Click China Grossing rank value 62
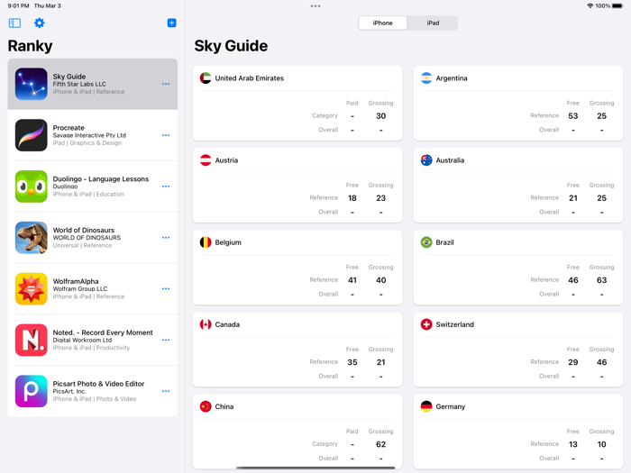631x473 pixels. click(380, 444)
